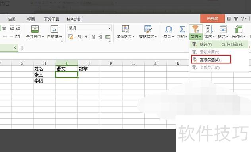This screenshot has width=251, height=152.
Task: Expand the 行和列 dropdown label
Action: 239,37
